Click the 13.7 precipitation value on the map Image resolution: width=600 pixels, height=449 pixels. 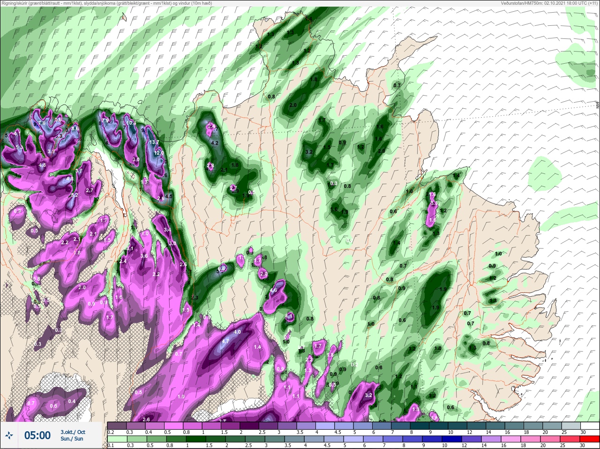tap(154, 142)
